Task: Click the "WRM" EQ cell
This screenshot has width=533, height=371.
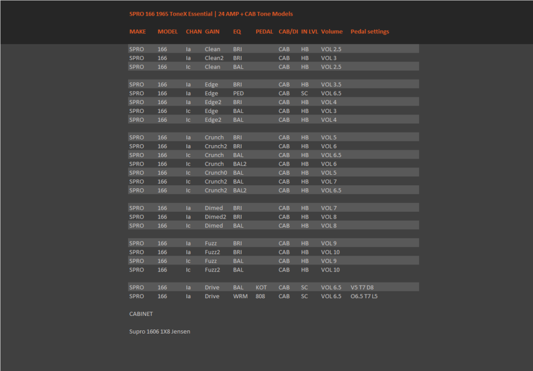Action: (240, 297)
